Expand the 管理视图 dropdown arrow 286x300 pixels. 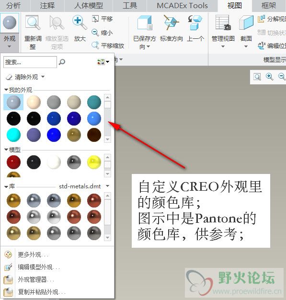223,46
